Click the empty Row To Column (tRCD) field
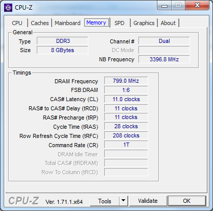 tap(126, 172)
